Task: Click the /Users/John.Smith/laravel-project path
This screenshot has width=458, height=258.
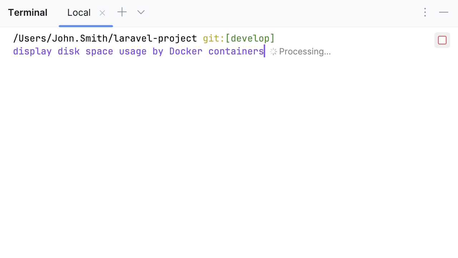Action: click(x=105, y=38)
